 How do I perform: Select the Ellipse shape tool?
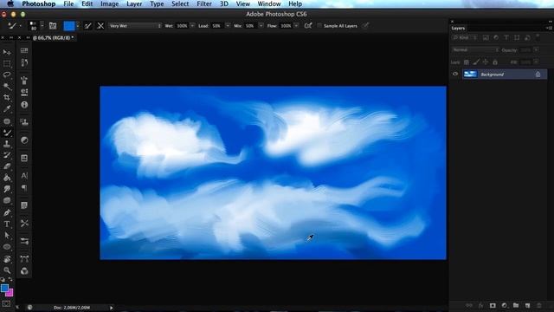[7, 247]
